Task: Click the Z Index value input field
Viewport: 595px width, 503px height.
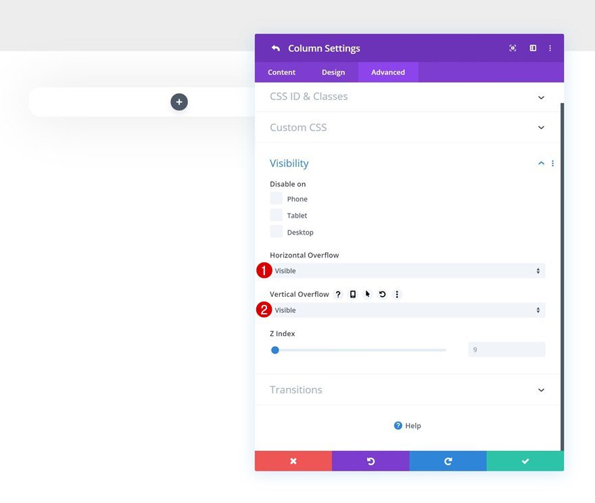Action: 506,350
